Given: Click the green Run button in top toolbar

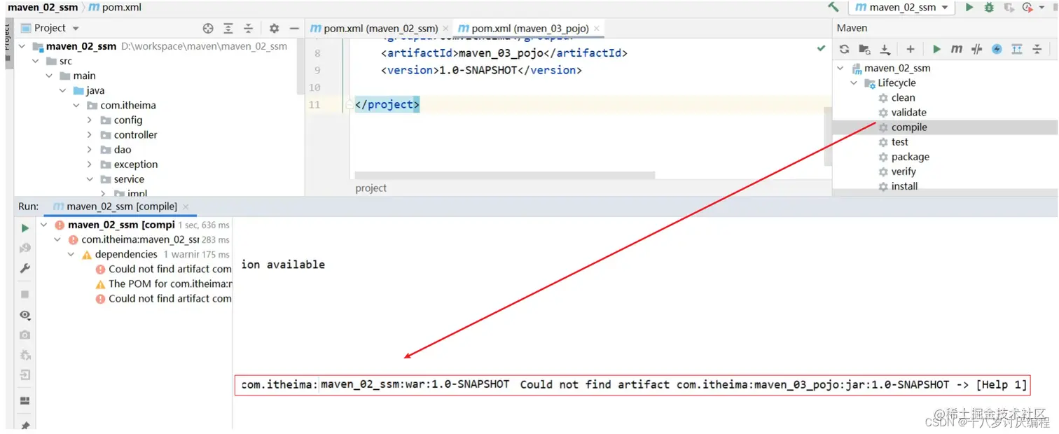Looking at the screenshot, I should (x=969, y=7).
